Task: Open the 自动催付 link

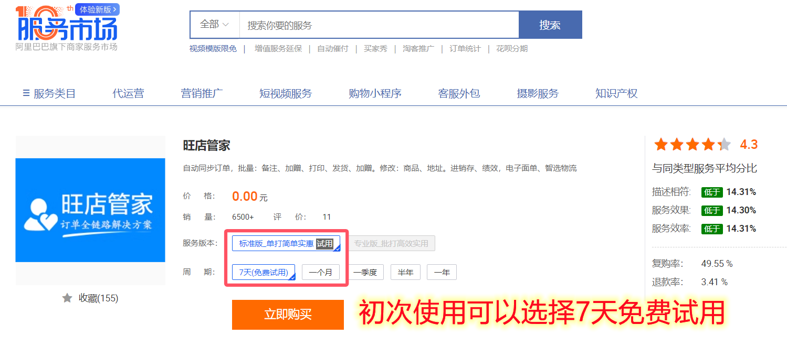Action: 333,49
